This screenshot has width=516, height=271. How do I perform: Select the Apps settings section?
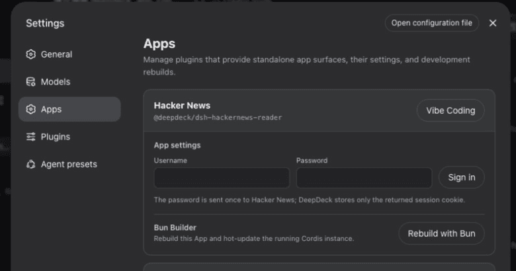tap(69, 109)
